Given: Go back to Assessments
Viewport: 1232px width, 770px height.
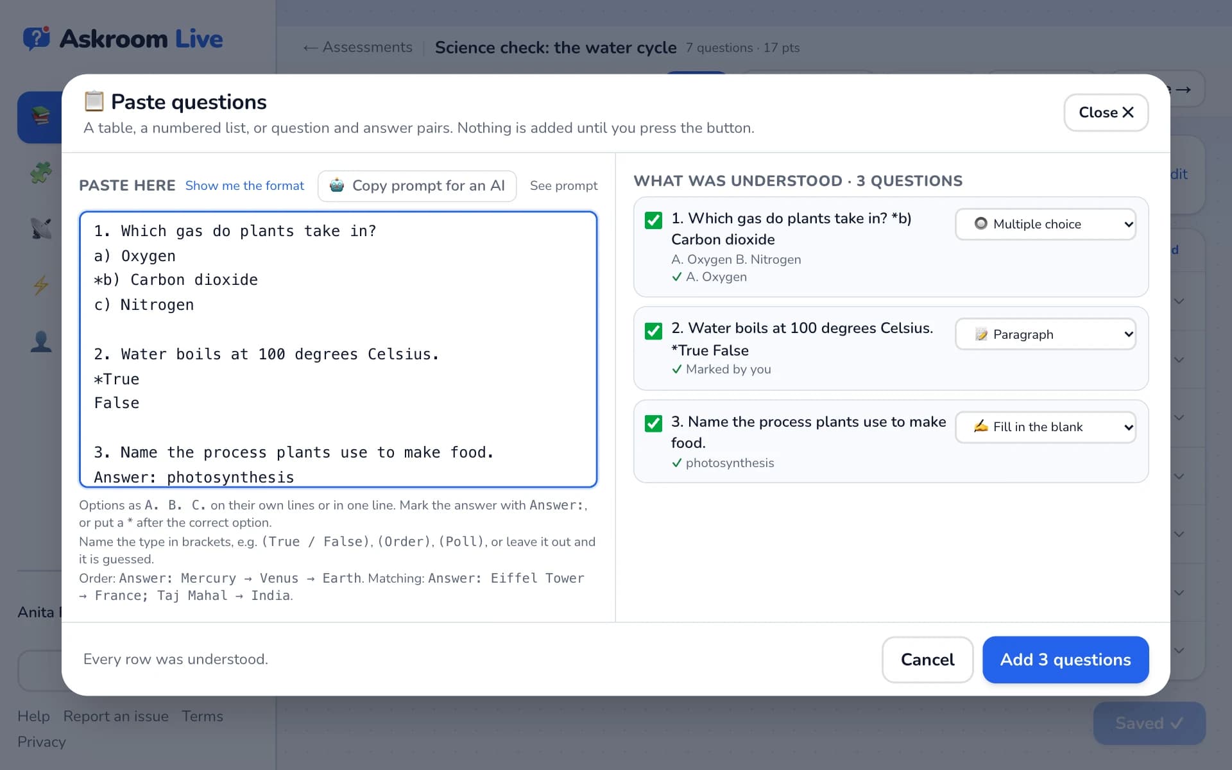Looking at the screenshot, I should (x=357, y=47).
